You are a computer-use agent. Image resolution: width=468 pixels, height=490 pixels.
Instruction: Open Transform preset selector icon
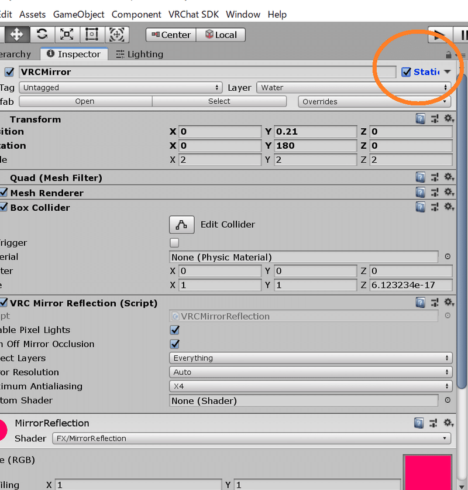[435, 119]
